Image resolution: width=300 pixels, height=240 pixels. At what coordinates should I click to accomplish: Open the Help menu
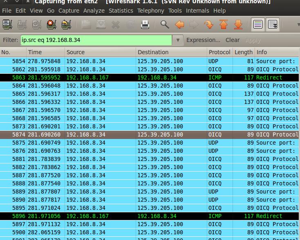(x=219, y=11)
